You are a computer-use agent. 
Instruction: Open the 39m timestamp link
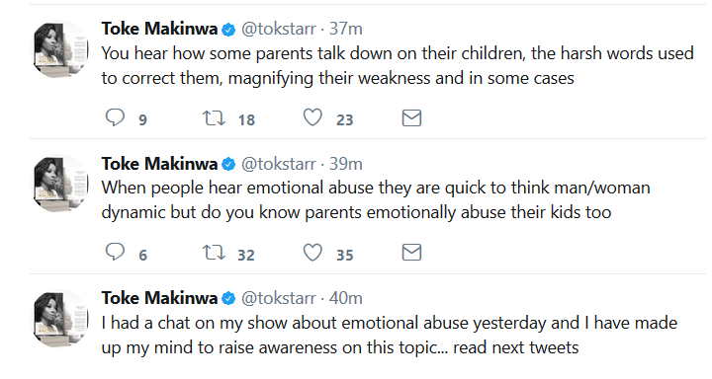345,164
